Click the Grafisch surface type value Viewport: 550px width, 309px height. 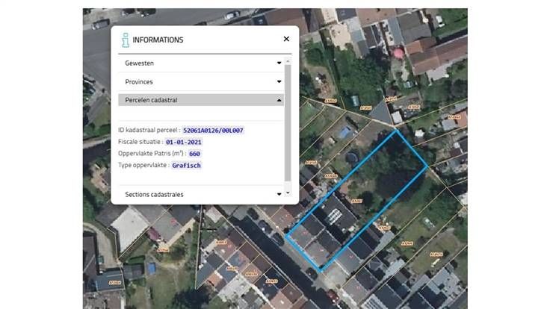coord(186,165)
